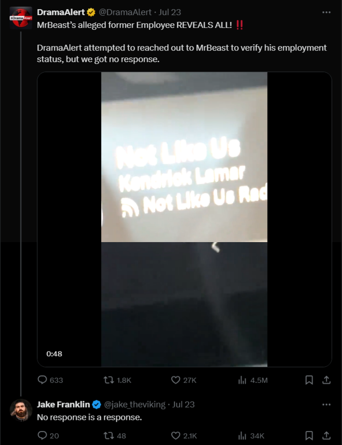The width and height of the screenshot is (342, 445).
Task: Open more options on DramaAlert tweet
Action: point(327,12)
